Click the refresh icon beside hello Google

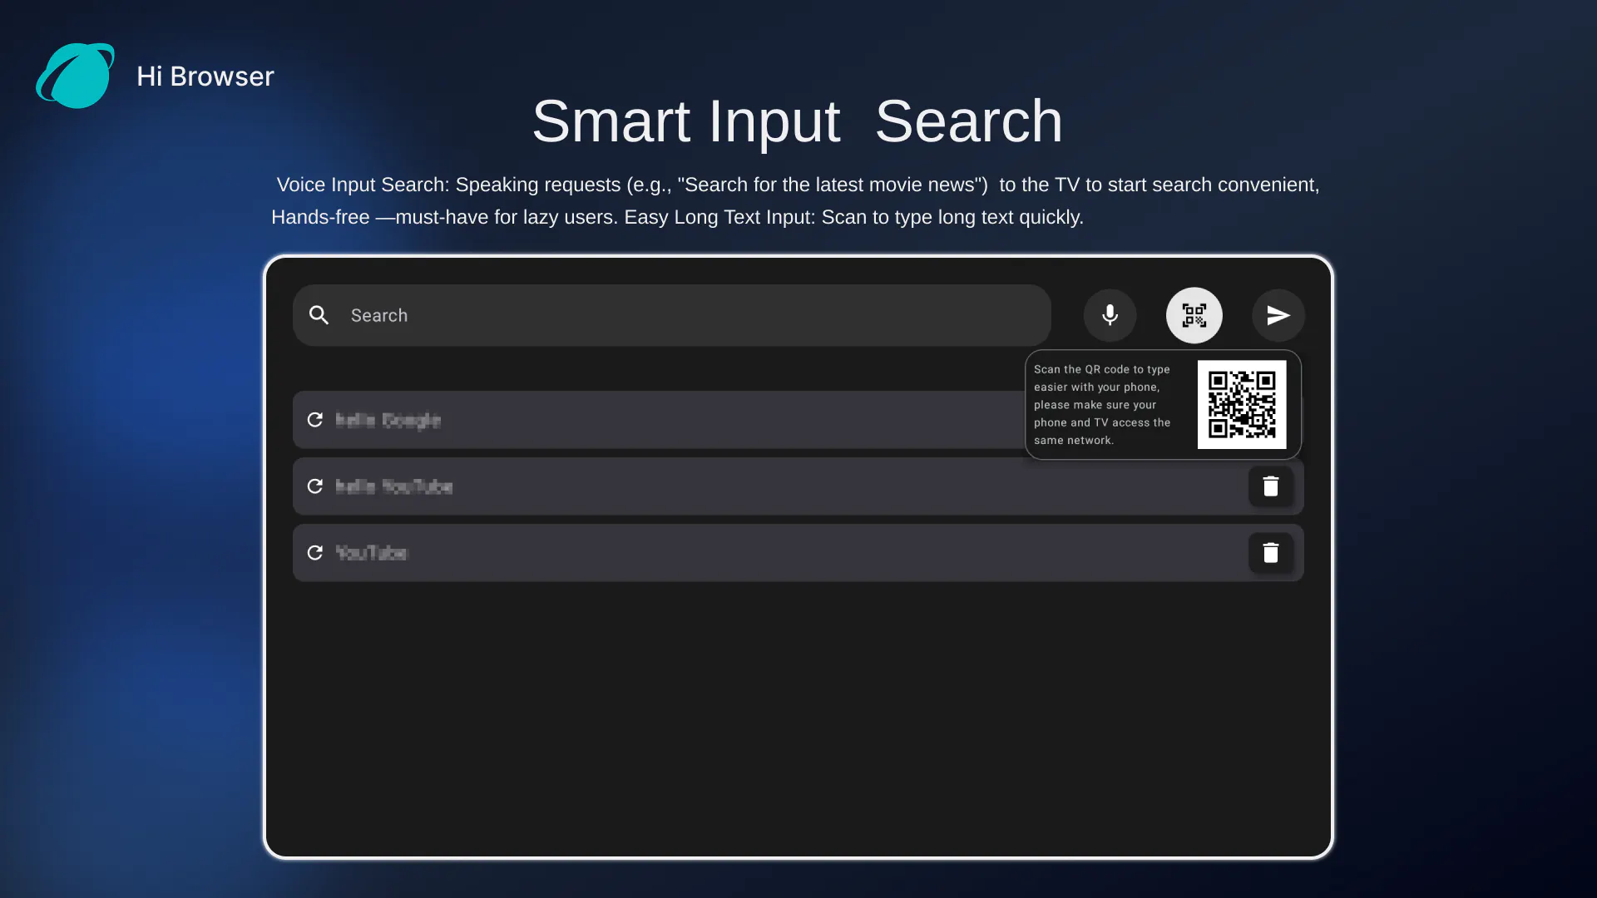315,420
